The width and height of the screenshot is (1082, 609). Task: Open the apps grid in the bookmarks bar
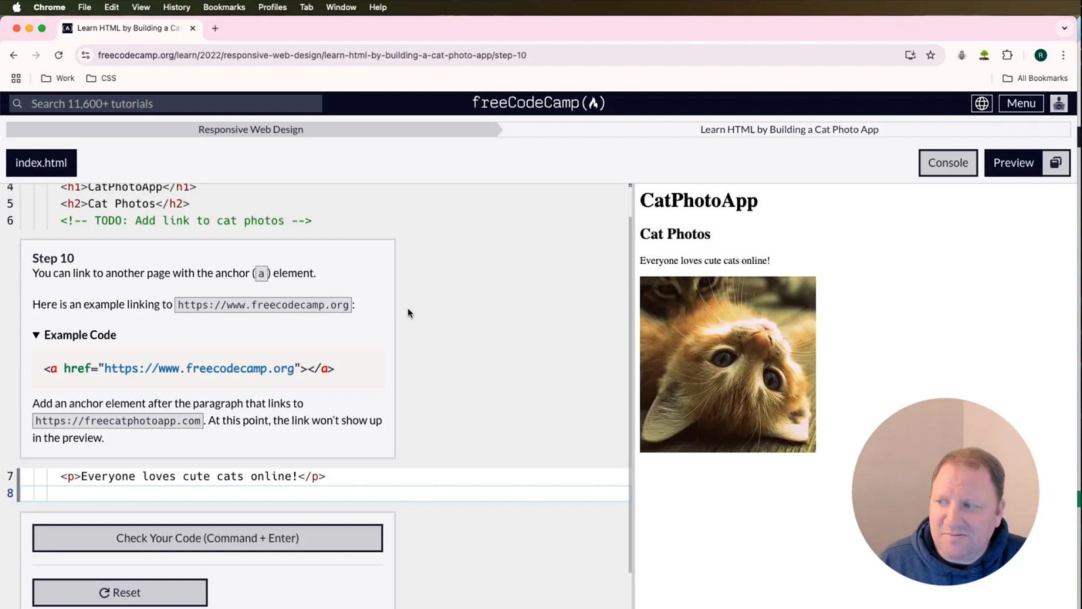click(16, 78)
